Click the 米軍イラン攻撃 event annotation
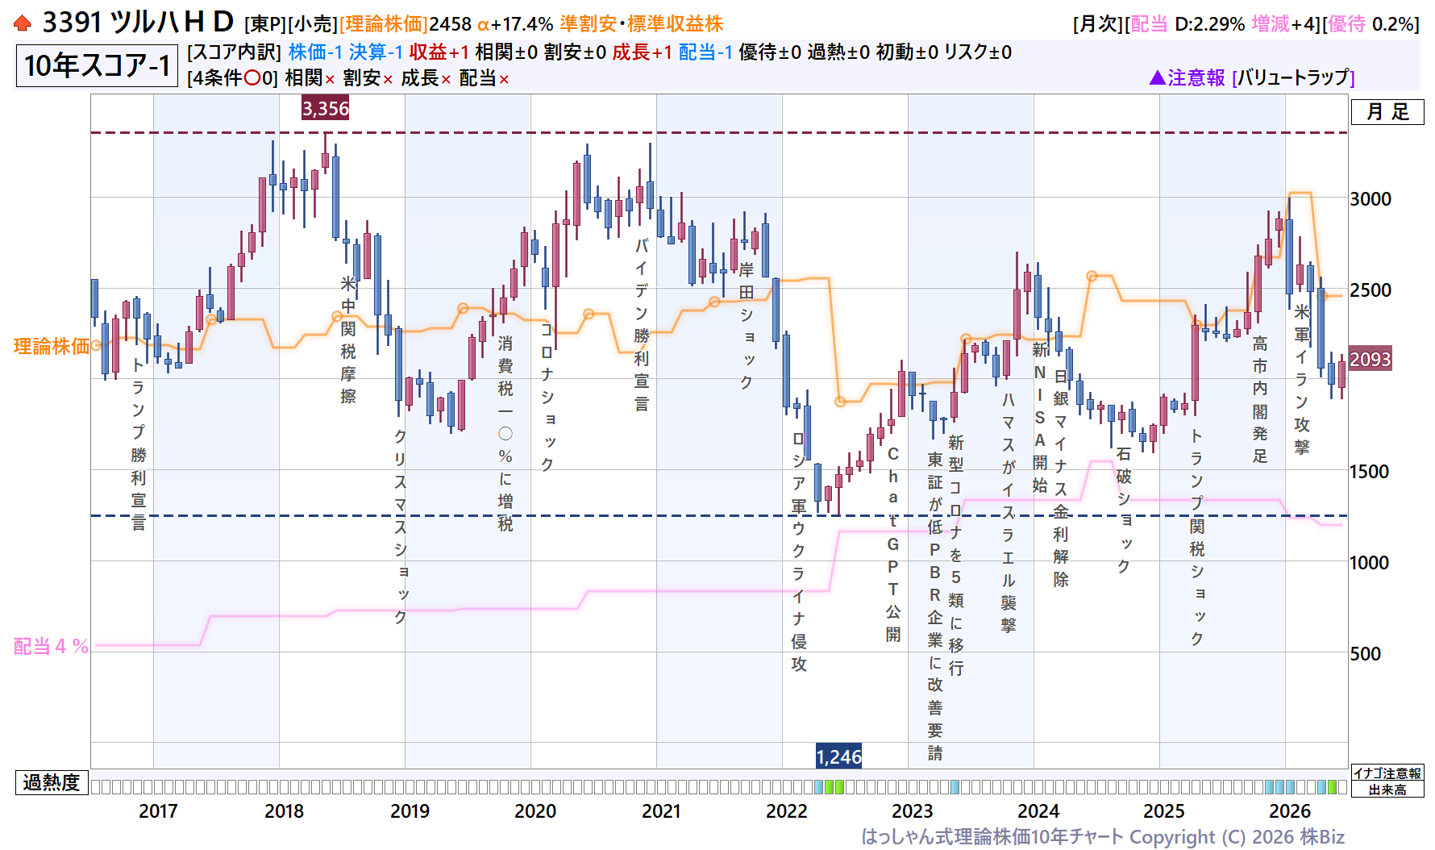This screenshot has height=850, width=1435. click(x=1302, y=379)
